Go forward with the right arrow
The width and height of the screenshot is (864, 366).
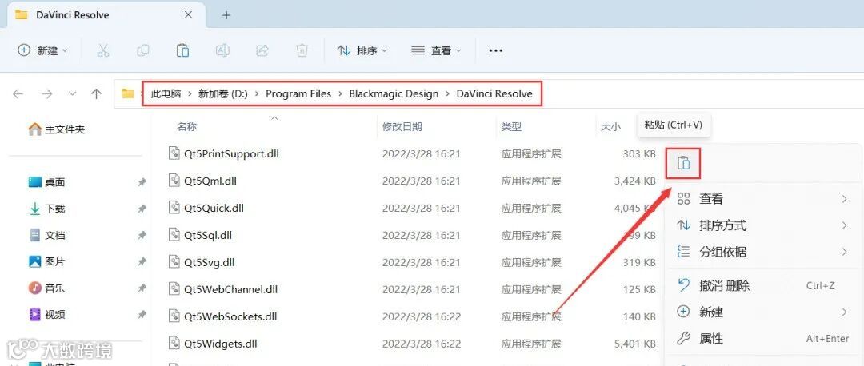[x=47, y=94]
